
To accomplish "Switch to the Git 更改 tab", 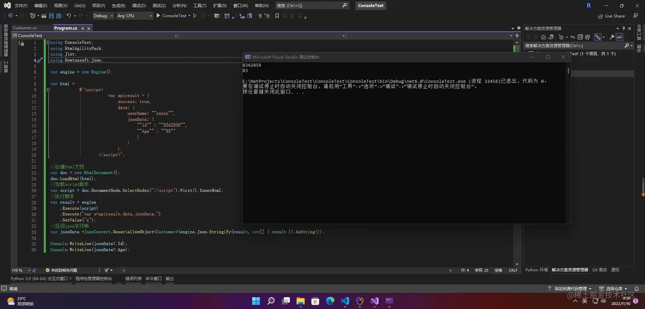I will pyautogui.click(x=599, y=270).
